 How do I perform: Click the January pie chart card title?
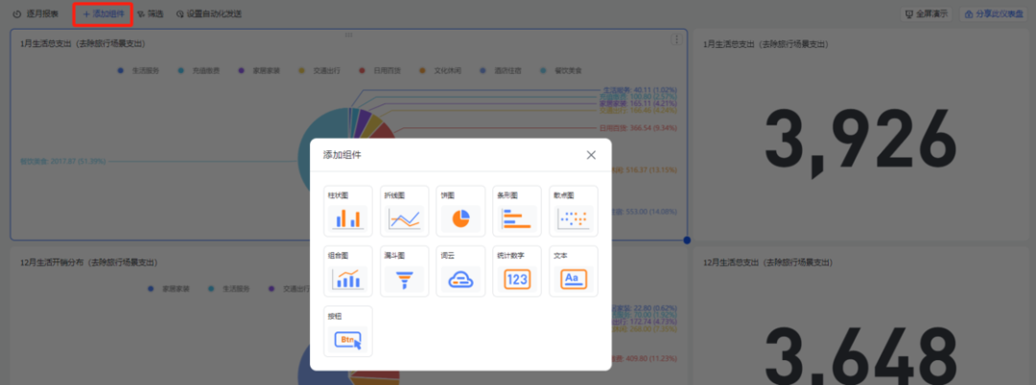(x=83, y=43)
